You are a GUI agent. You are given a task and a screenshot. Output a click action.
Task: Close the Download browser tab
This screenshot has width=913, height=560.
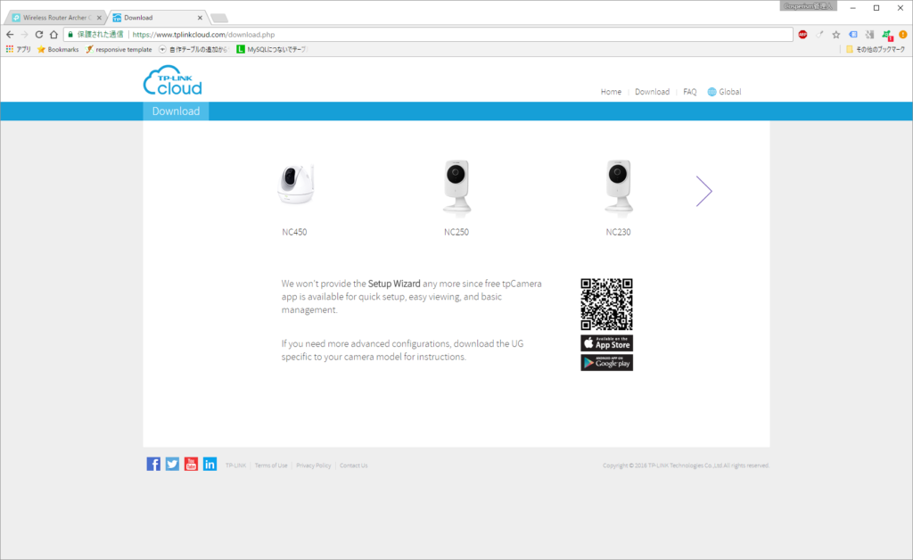coord(200,18)
